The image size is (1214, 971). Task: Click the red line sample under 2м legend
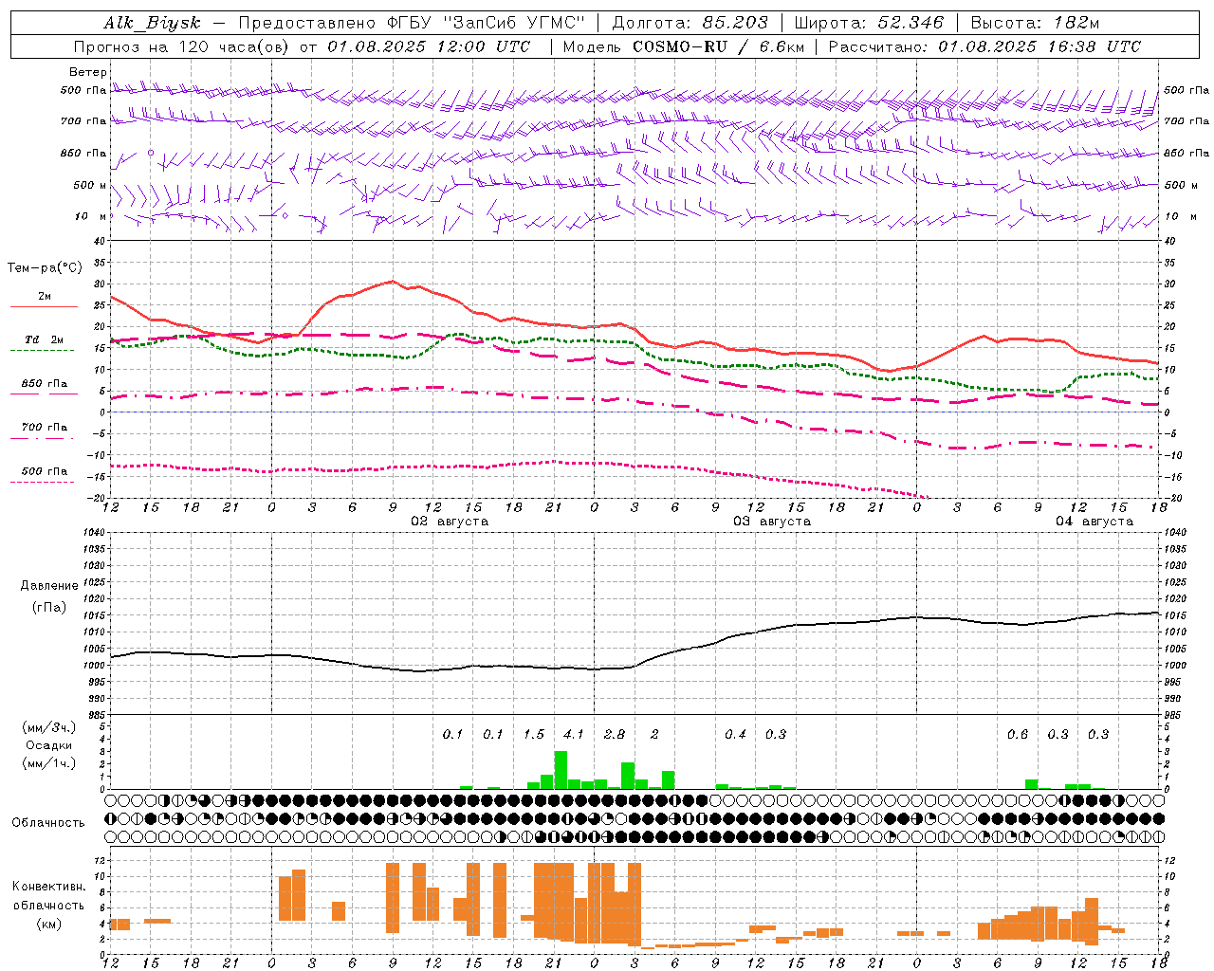44,307
